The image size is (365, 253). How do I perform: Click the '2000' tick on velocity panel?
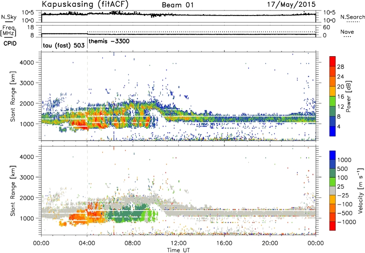[27, 198]
